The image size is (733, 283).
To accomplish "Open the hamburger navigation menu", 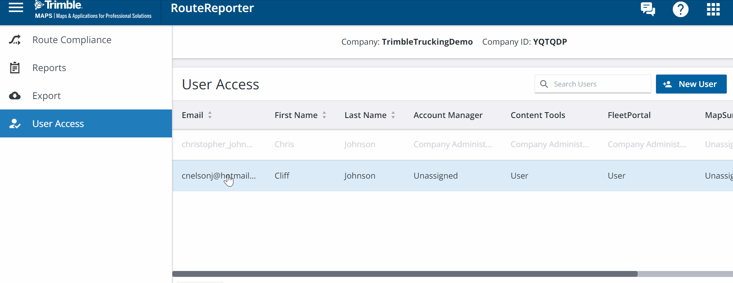I will tap(16, 8).
